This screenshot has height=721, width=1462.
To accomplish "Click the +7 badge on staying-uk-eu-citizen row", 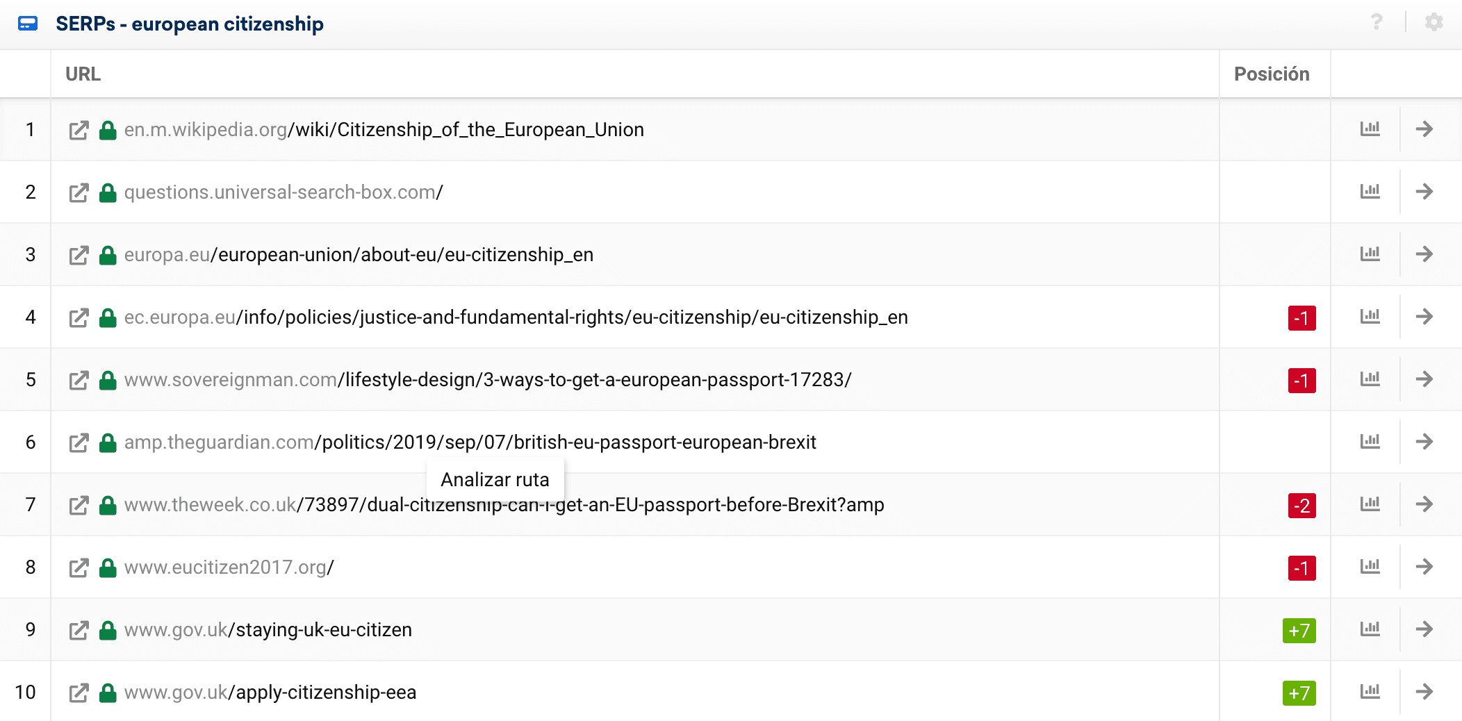I will (x=1299, y=631).
